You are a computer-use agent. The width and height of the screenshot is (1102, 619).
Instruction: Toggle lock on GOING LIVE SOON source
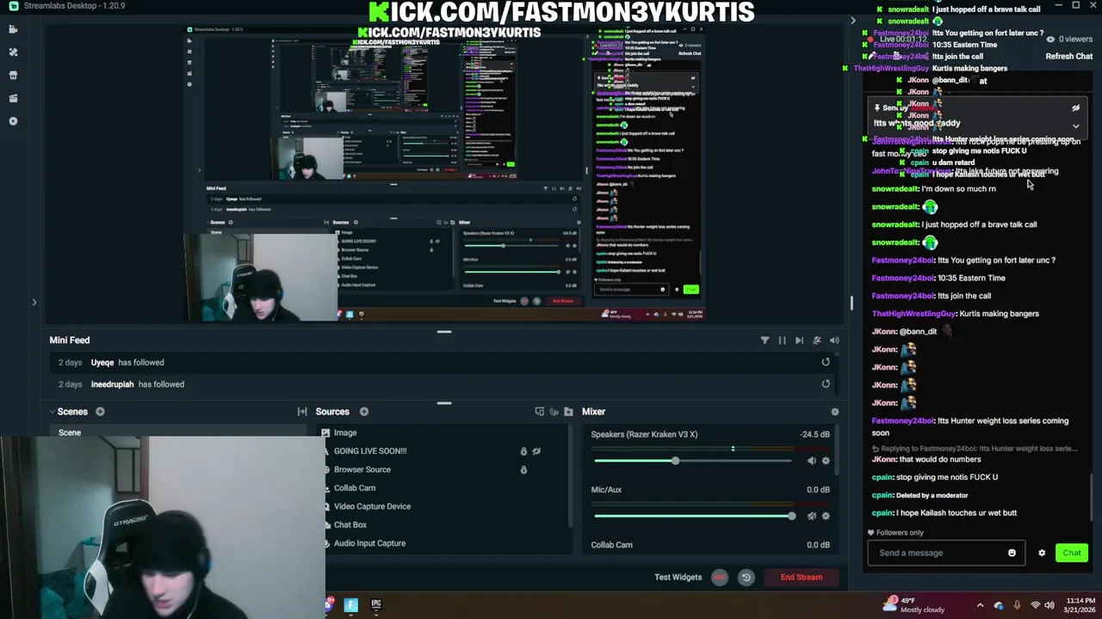click(523, 451)
